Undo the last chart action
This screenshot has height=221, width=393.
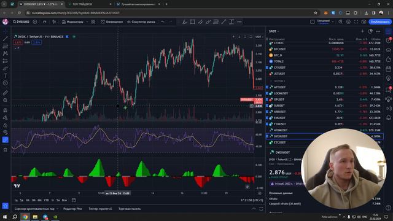tap(163, 22)
